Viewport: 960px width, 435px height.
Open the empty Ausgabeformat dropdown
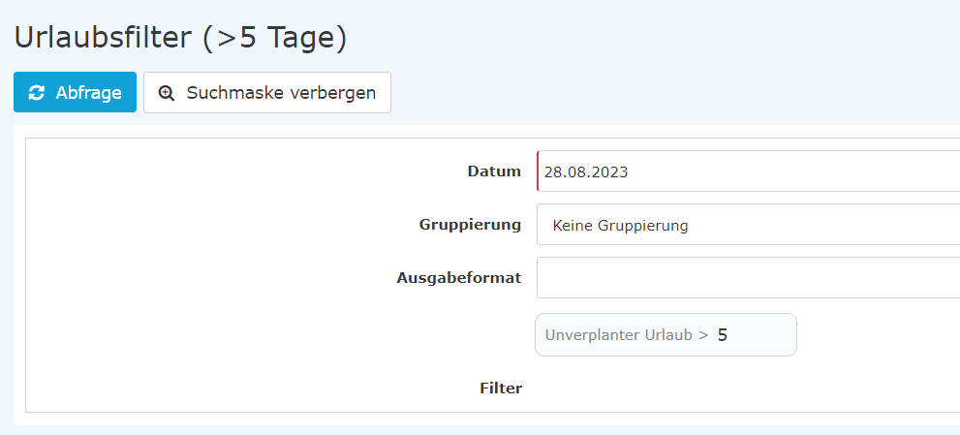click(x=748, y=278)
